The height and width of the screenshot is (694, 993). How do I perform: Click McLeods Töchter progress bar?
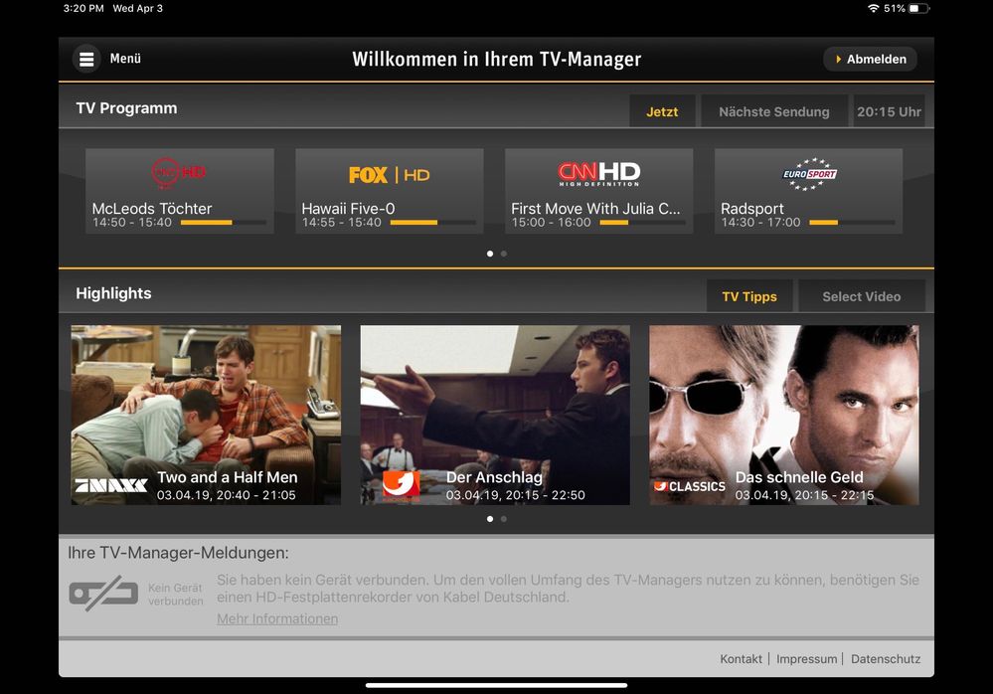(223, 223)
